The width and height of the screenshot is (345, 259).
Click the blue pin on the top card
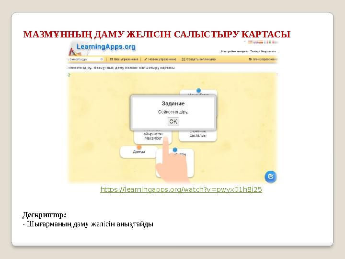coord(198,90)
